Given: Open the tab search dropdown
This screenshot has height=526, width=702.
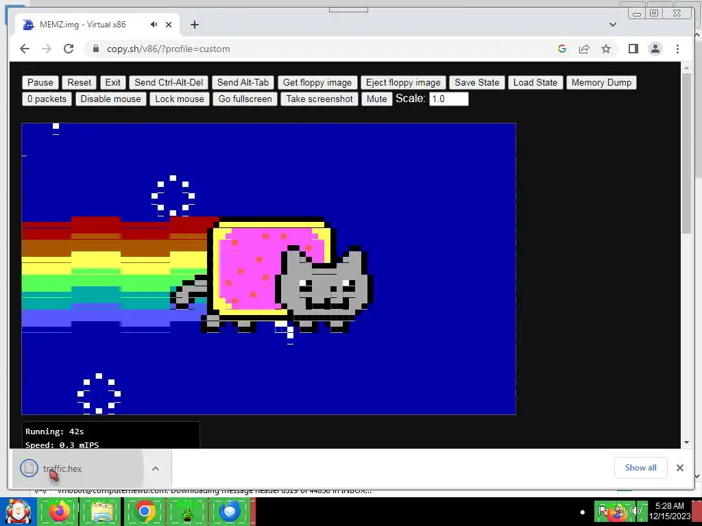Looking at the screenshot, I should click(x=613, y=25).
